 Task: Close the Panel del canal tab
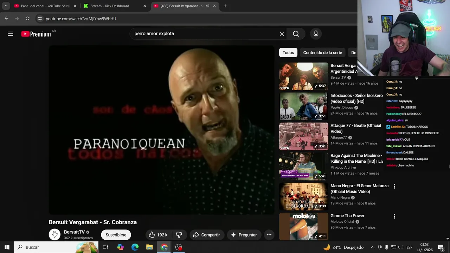tap(75, 6)
